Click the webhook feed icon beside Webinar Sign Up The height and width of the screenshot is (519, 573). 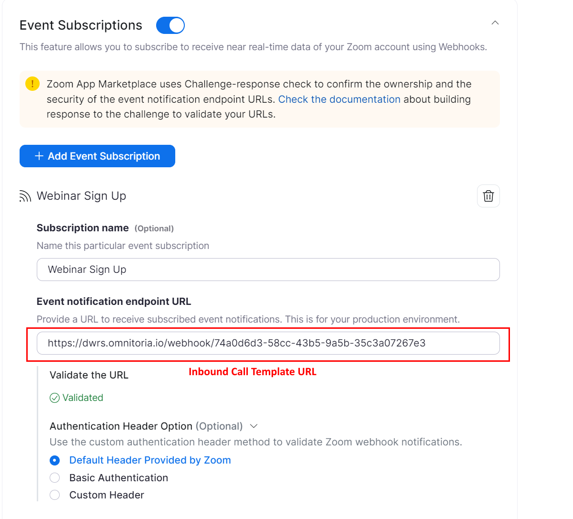(25, 196)
